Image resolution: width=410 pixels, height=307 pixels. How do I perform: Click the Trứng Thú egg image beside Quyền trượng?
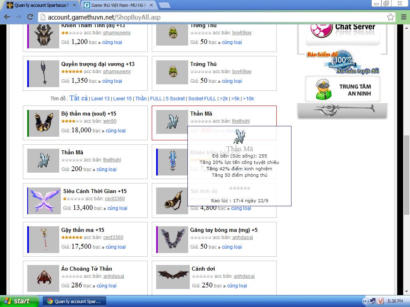172,72
